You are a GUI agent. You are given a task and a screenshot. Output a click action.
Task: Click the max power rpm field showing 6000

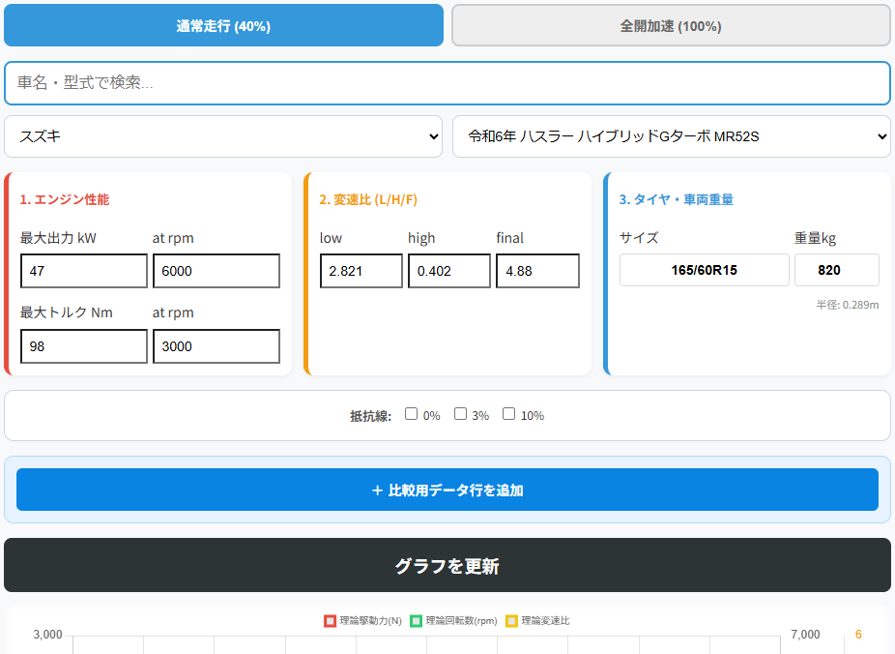216,271
